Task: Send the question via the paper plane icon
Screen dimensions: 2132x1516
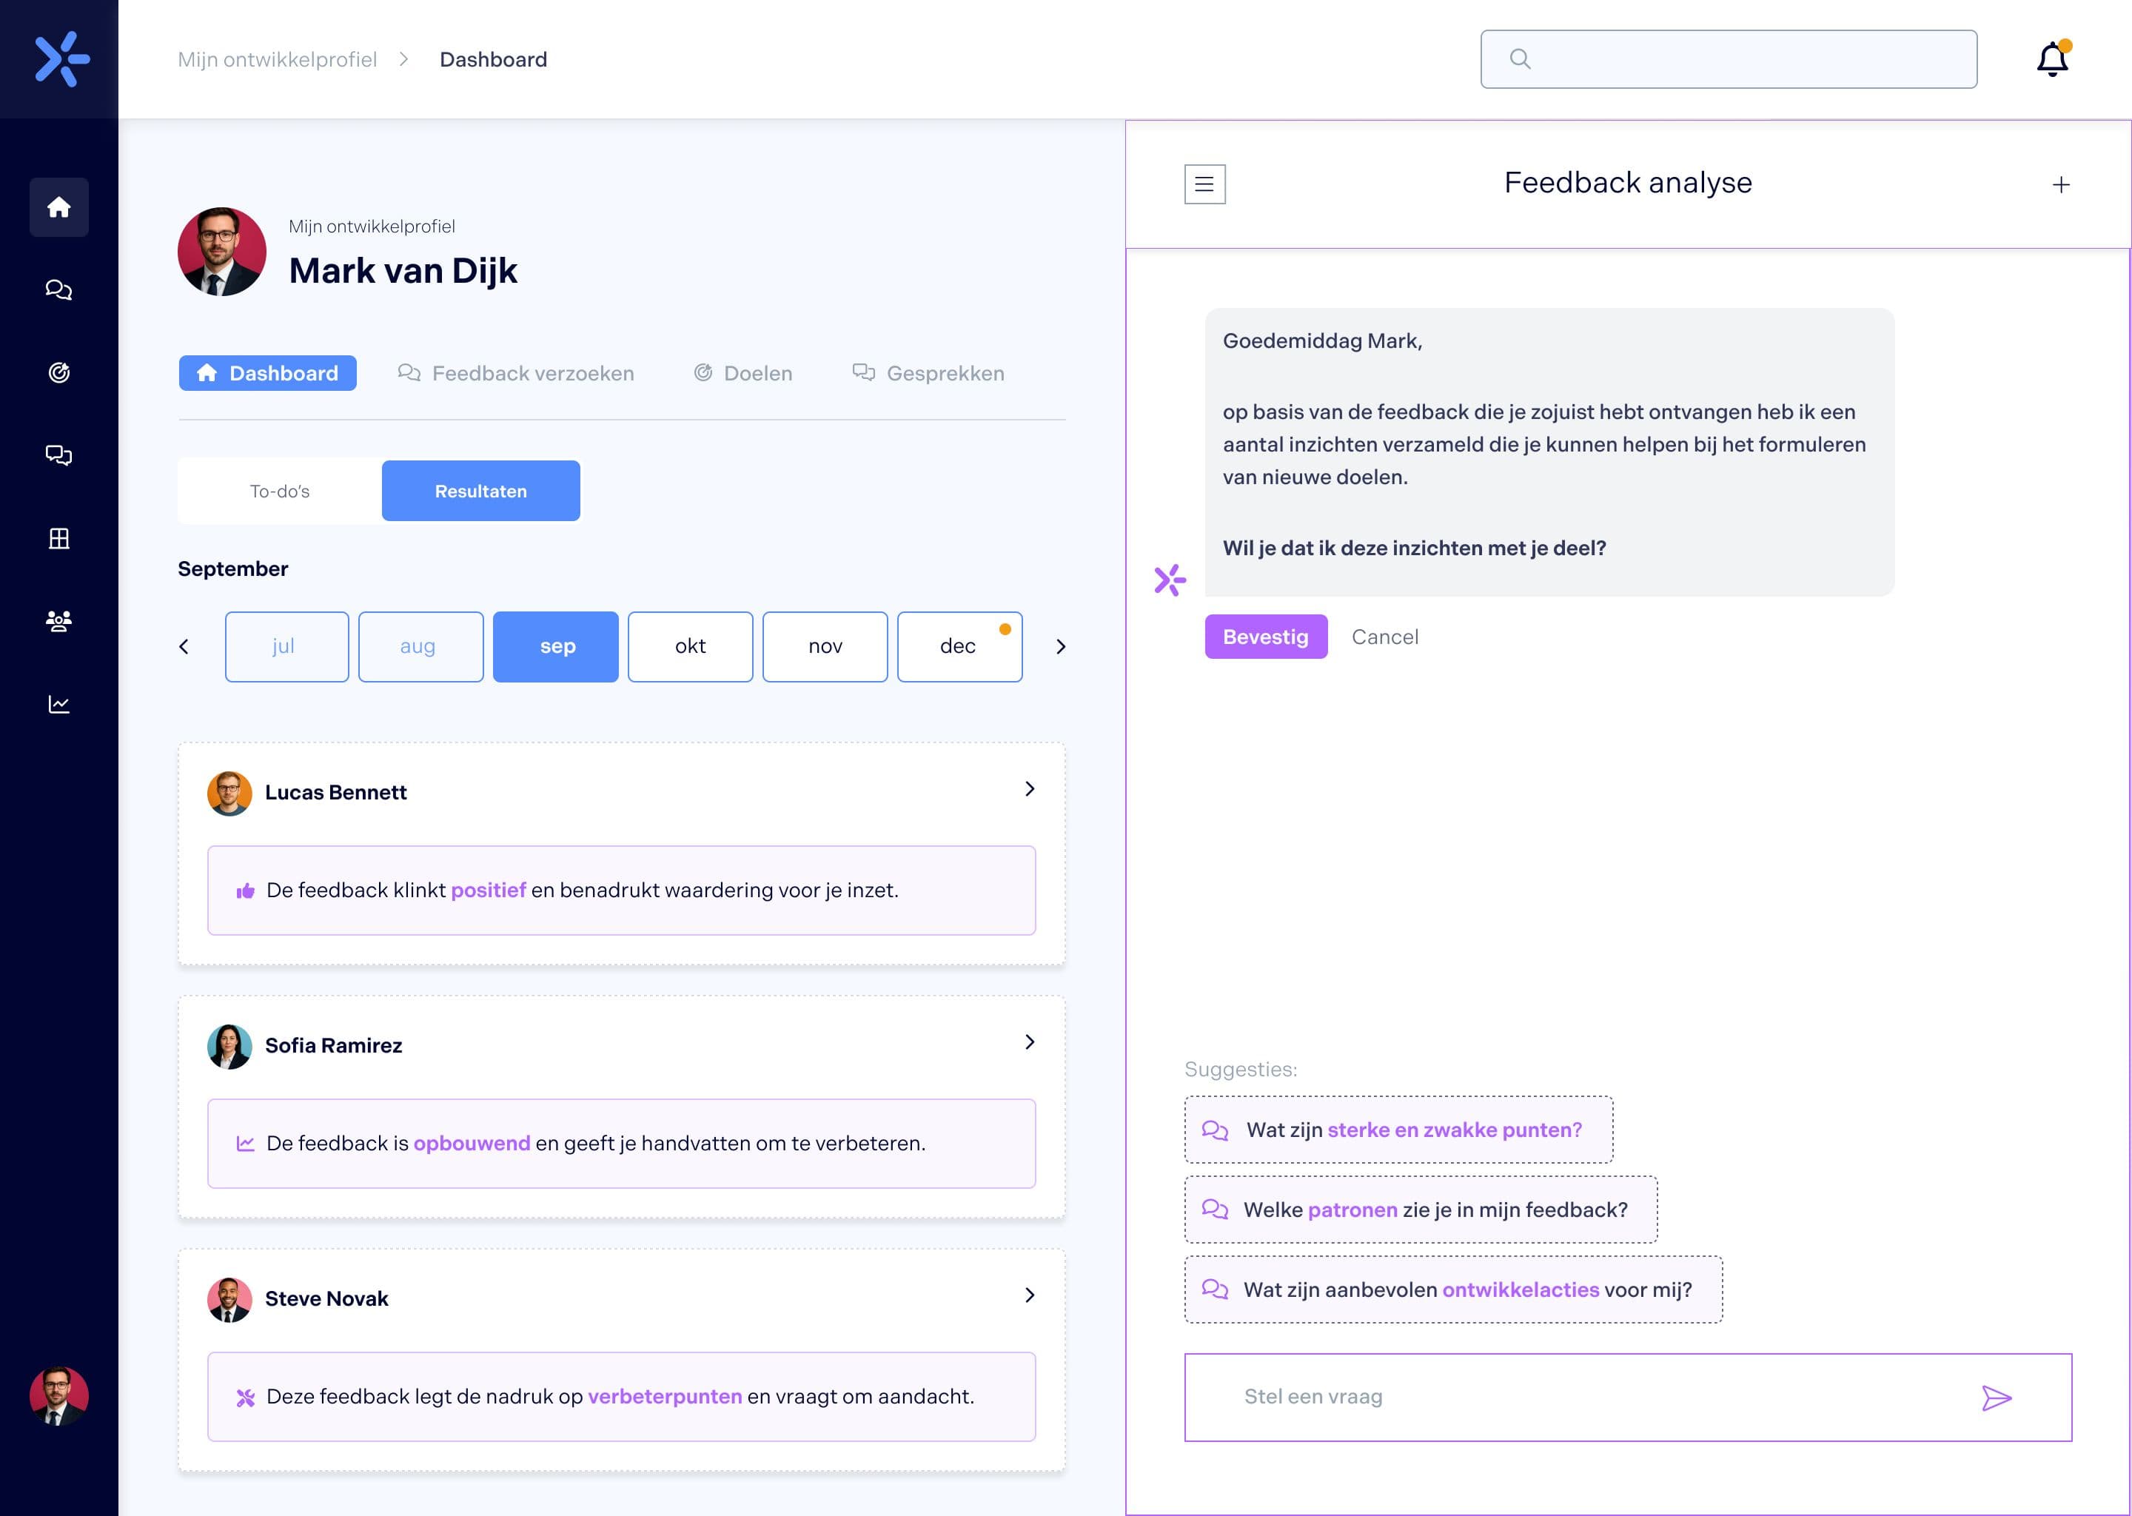Action: 1997,1398
